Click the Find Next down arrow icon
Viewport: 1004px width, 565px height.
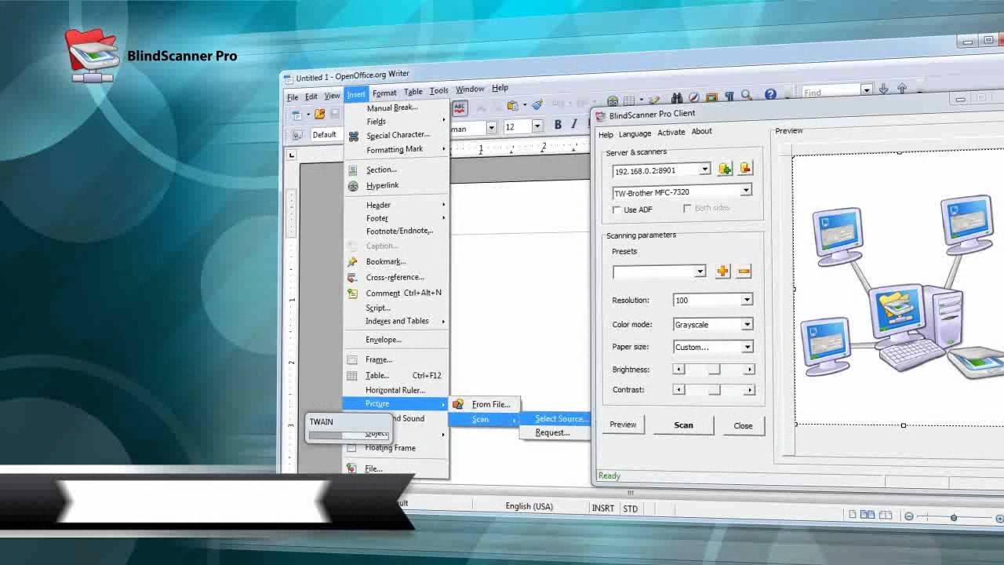coord(884,89)
